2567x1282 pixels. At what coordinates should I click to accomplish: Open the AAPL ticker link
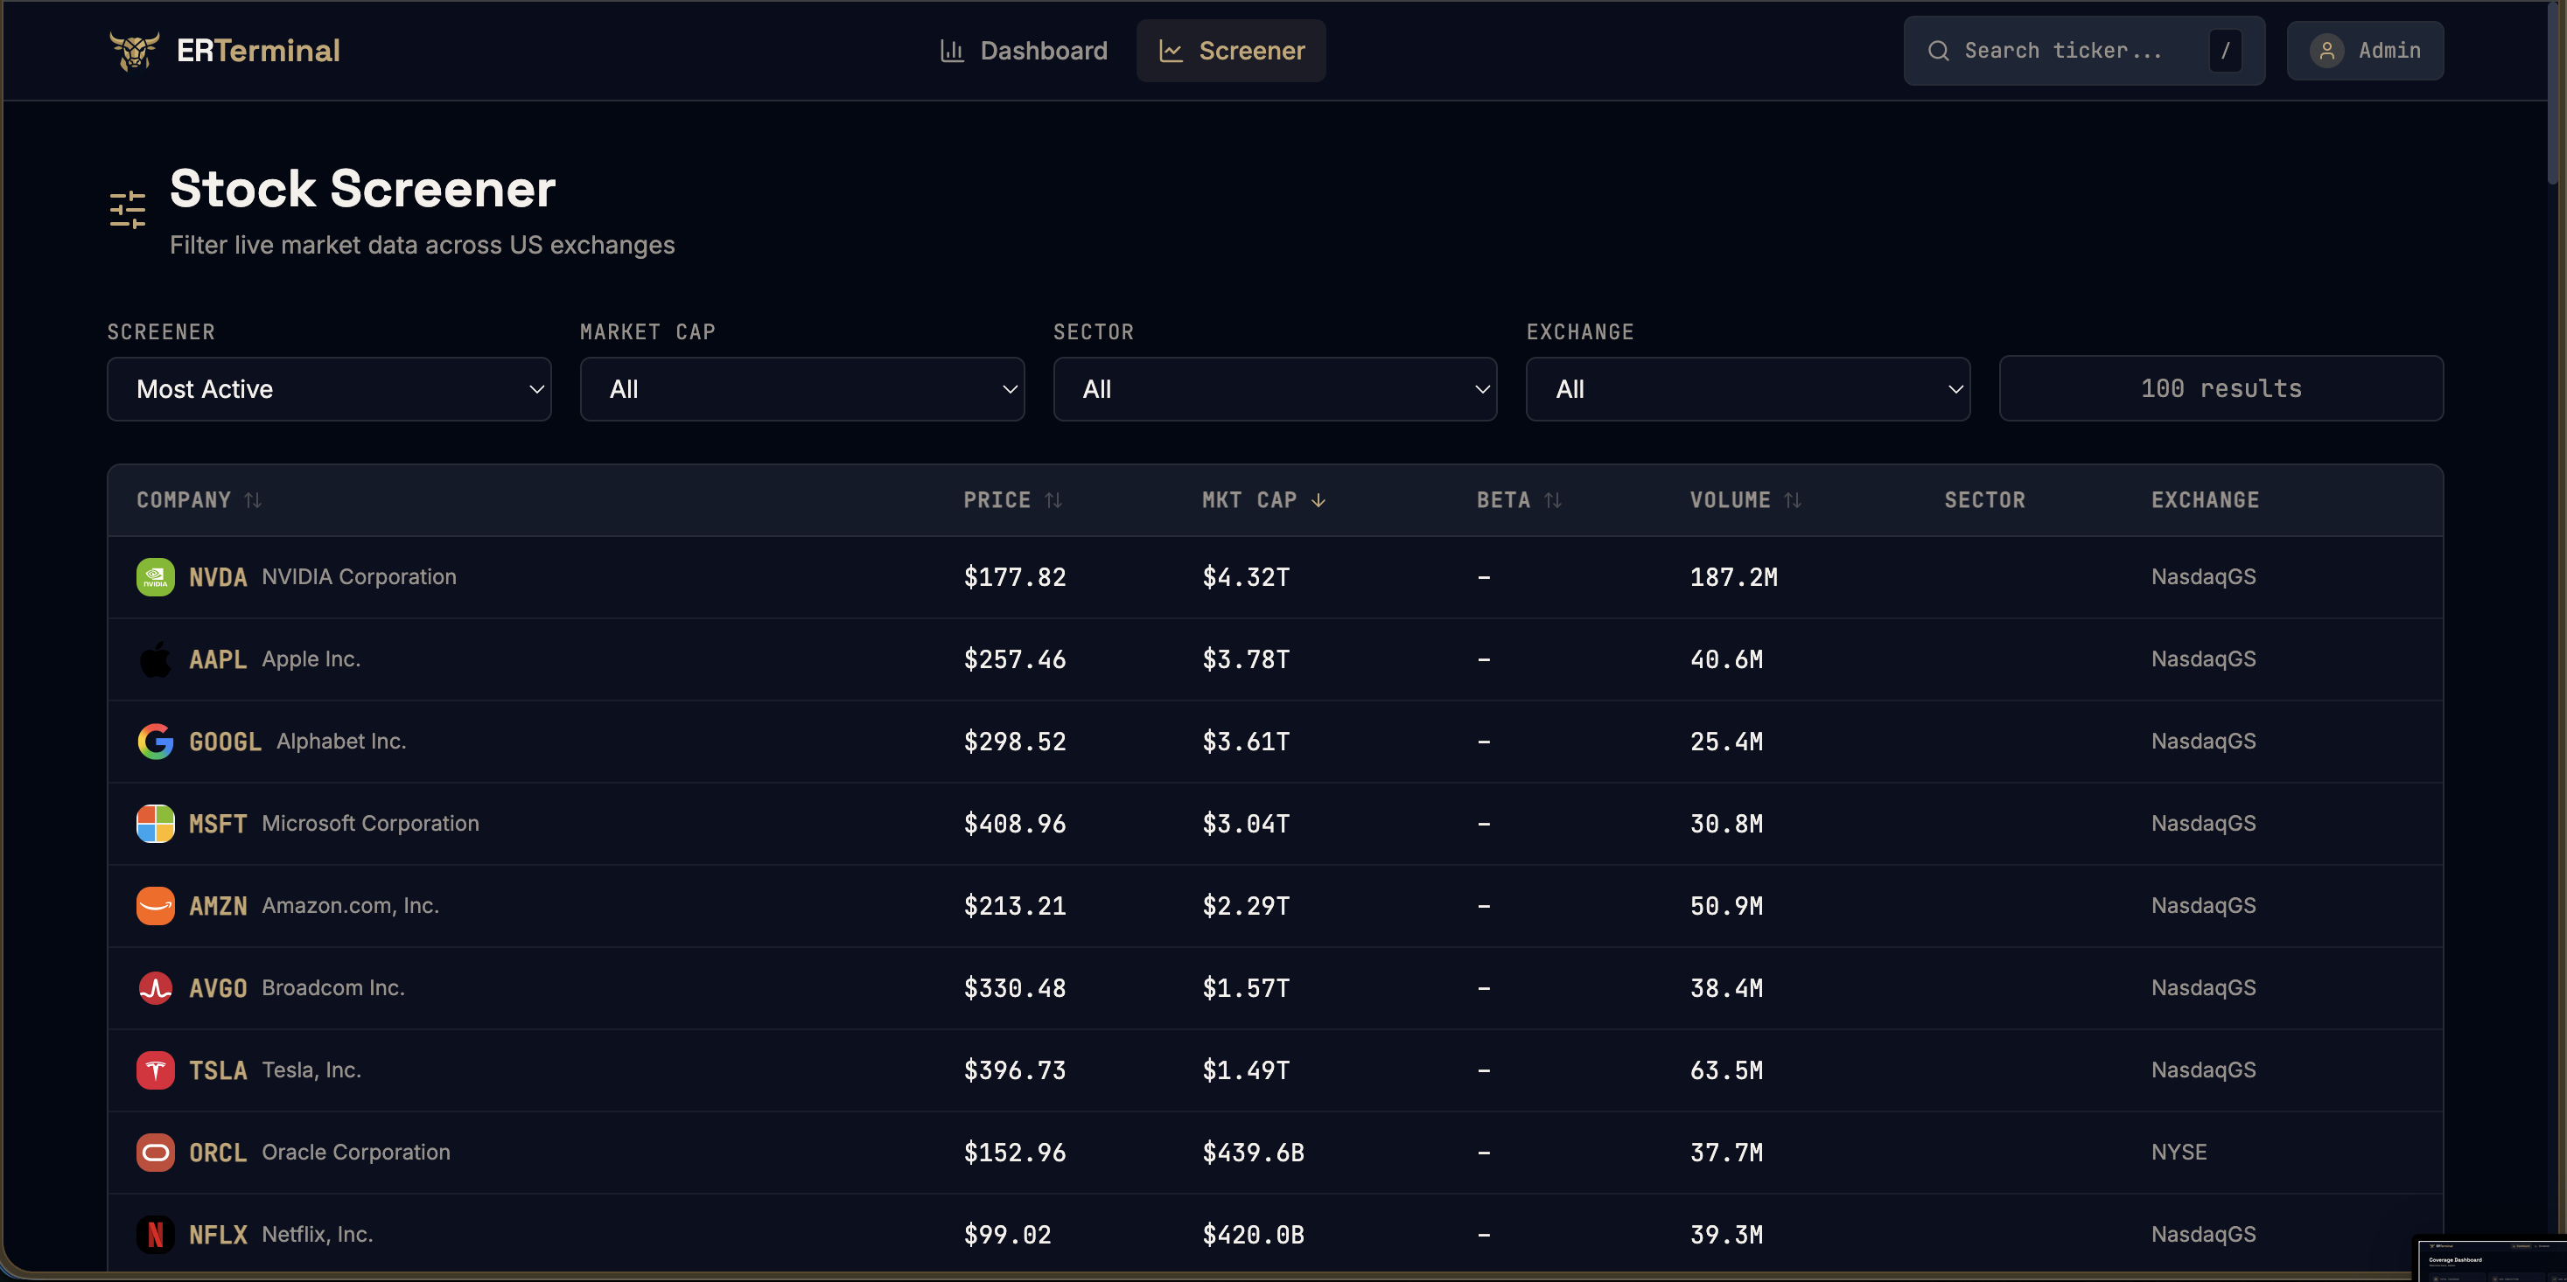(x=217, y=659)
